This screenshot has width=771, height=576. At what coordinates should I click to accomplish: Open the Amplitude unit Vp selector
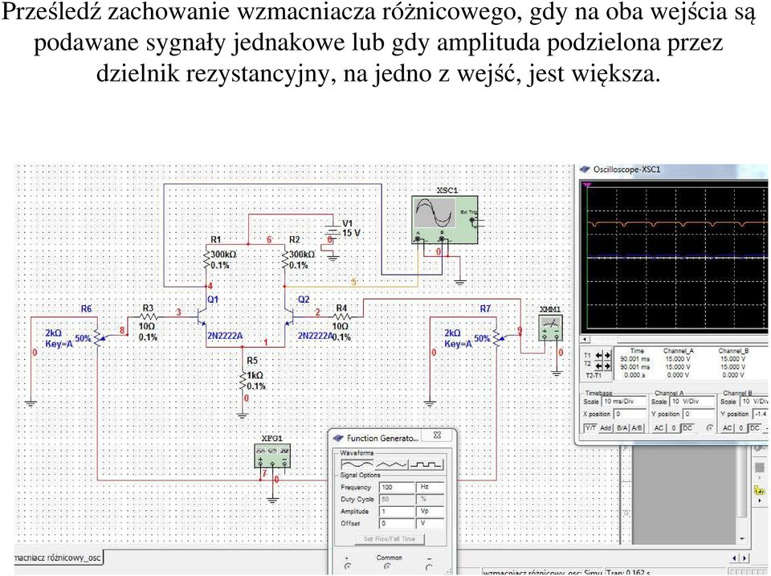click(x=430, y=511)
